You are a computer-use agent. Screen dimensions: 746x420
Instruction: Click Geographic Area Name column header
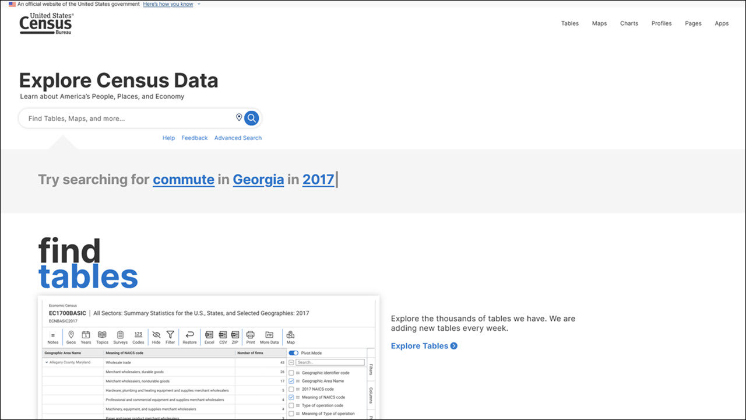tap(73, 353)
